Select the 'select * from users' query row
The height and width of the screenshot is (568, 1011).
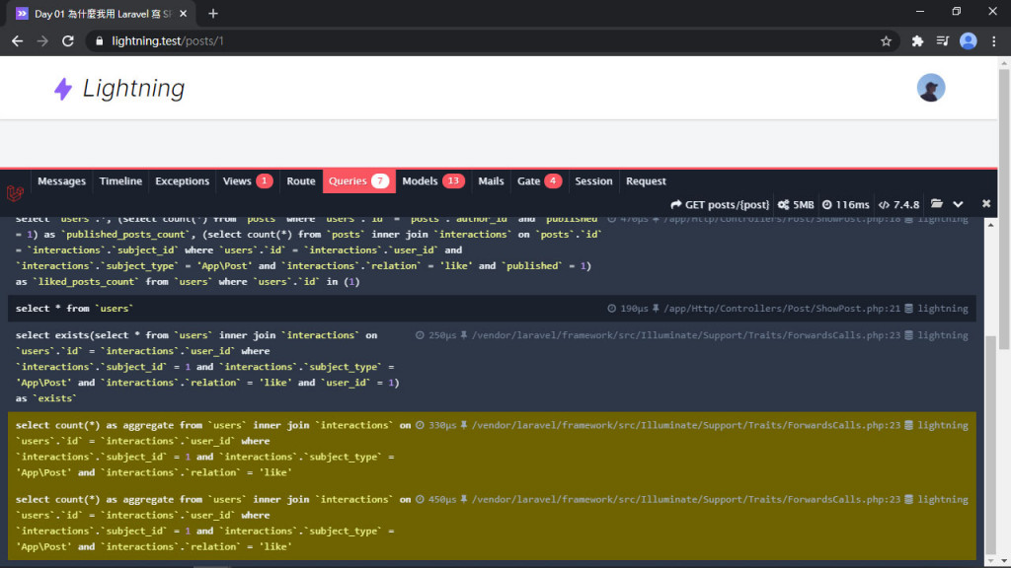click(x=492, y=309)
